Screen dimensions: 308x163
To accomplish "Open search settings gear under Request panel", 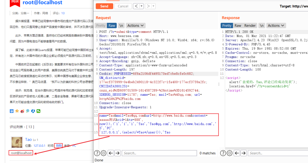I will (x=104, y=153).
